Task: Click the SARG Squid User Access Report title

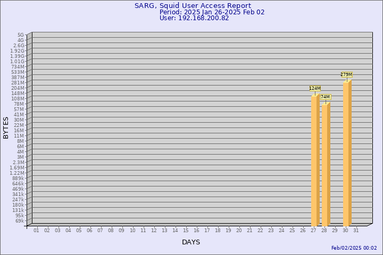Action: (x=193, y=6)
